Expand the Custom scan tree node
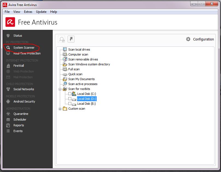The height and width of the screenshot is (172, 221). [x=60, y=109]
